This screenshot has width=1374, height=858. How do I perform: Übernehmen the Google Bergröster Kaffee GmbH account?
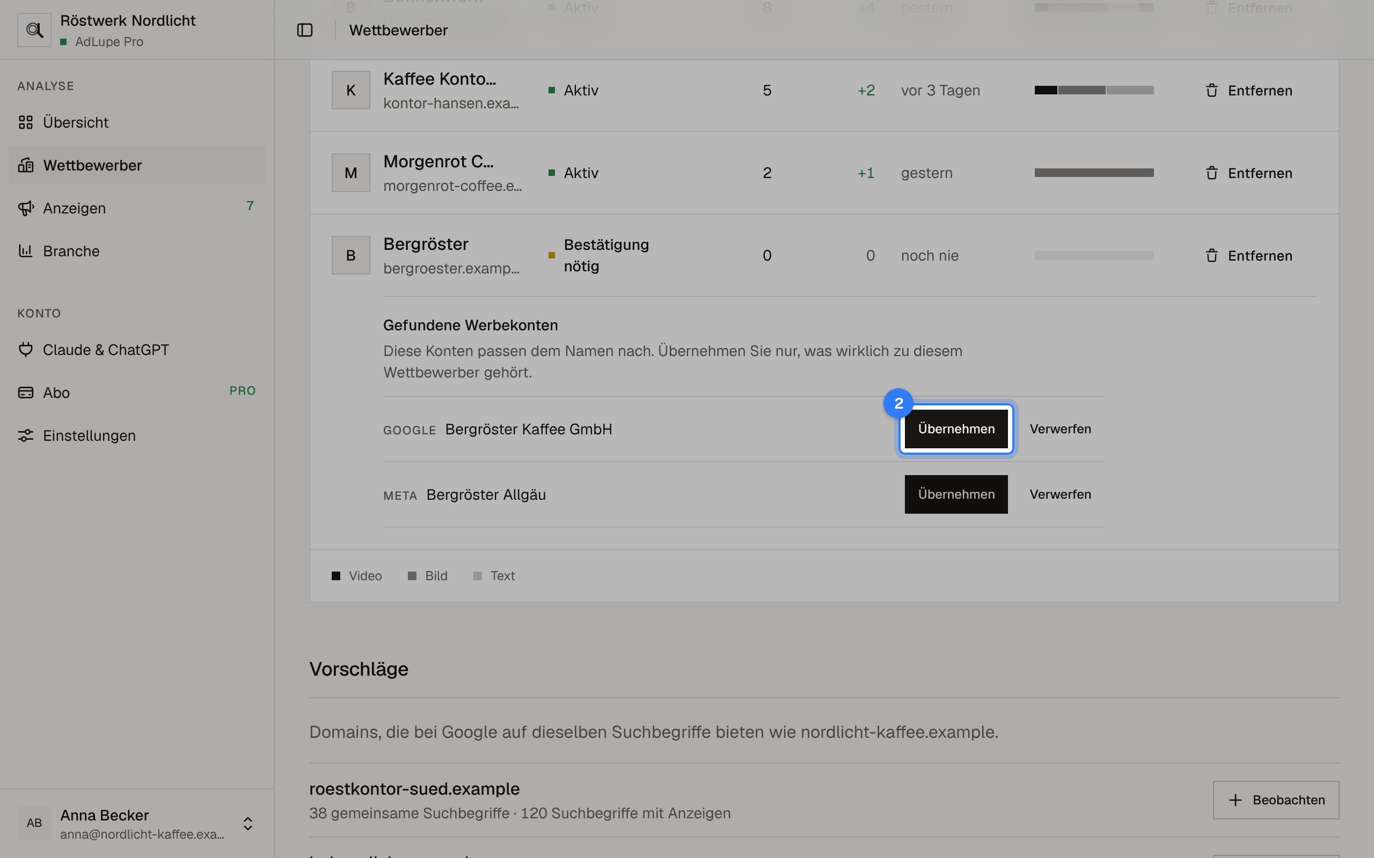click(956, 429)
